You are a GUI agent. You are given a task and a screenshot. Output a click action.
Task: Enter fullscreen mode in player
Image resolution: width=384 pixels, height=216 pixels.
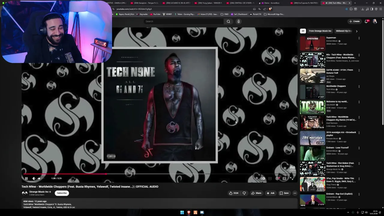point(292,178)
